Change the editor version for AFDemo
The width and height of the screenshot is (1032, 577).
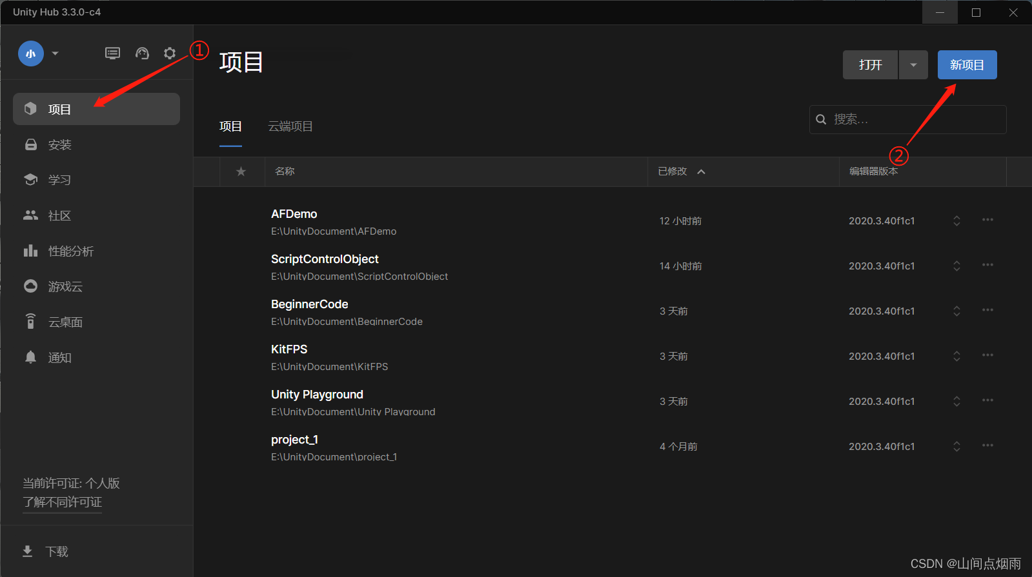click(956, 220)
